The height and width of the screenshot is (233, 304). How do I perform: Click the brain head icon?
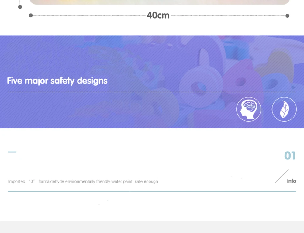[x=249, y=109]
